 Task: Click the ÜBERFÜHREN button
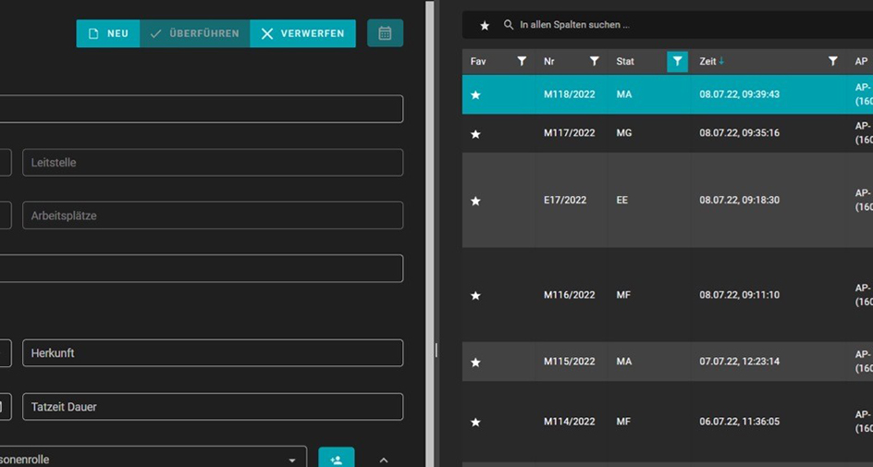pyautogui.click(x=195, y=33)
